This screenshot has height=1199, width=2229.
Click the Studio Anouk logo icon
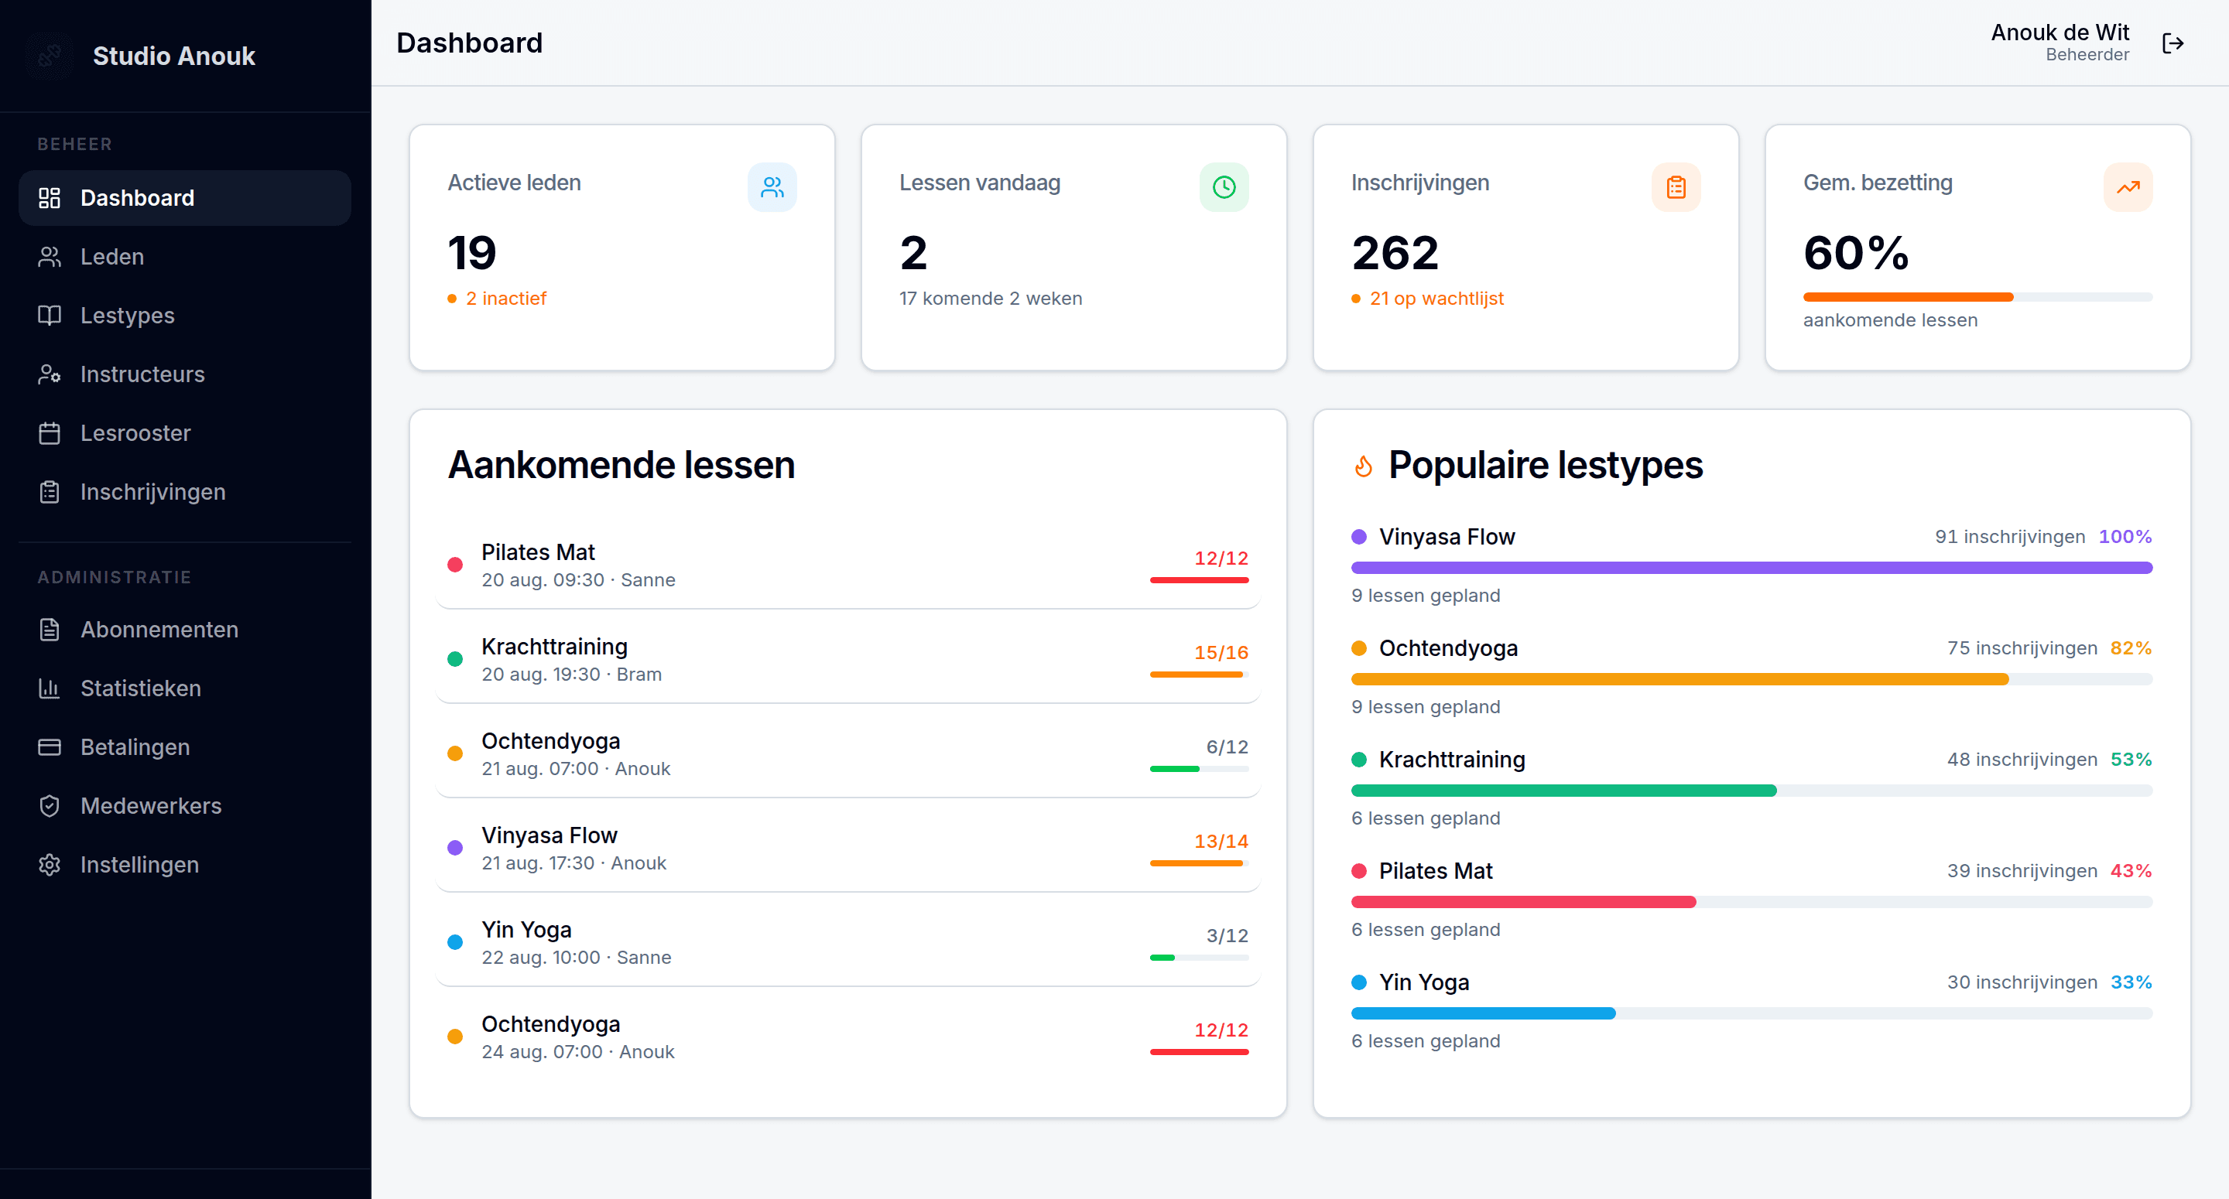(50, 56)
